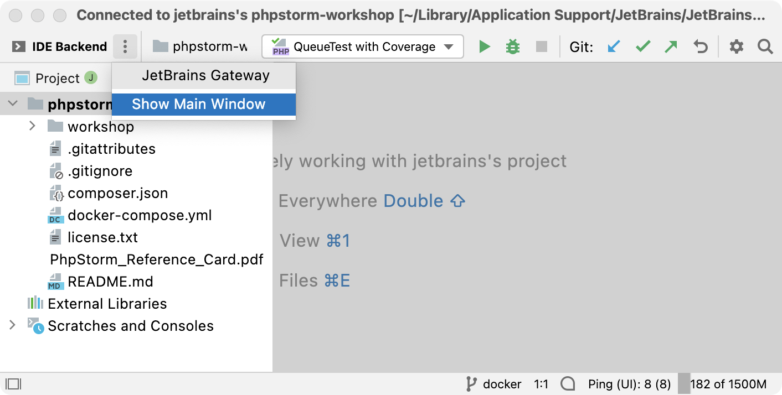Start debugging with the bug icon
The height and width of the screenshot is (395, 782).
pyautogui.click(x=512, y=46)
